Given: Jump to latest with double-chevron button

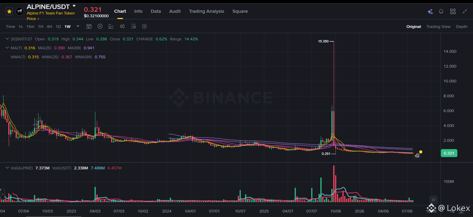Looking at the screenshot, I should [433, 199].
